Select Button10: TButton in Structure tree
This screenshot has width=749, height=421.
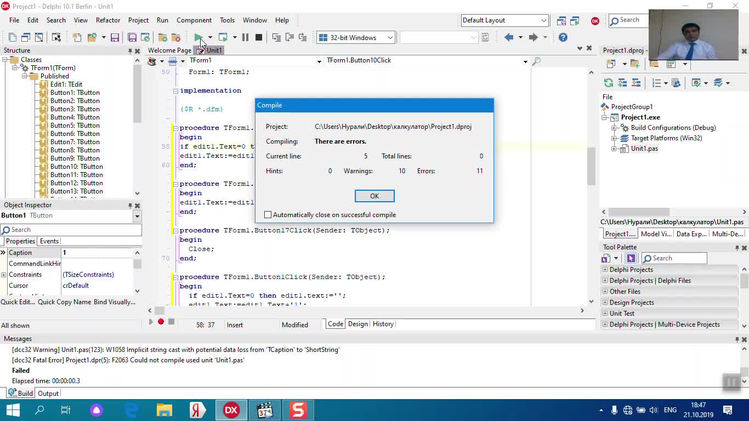click(76, 167)
